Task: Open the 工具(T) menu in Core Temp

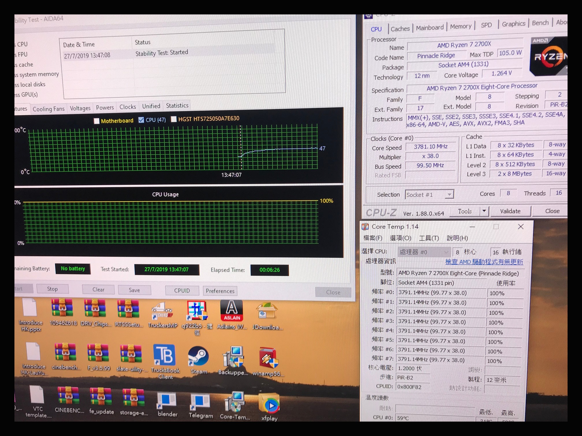Action: (429, 238)
